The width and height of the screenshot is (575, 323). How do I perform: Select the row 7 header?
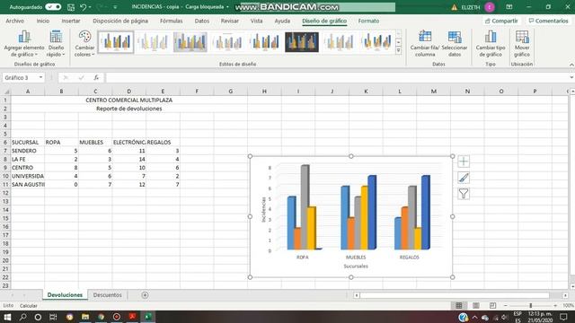click(5, 151)
